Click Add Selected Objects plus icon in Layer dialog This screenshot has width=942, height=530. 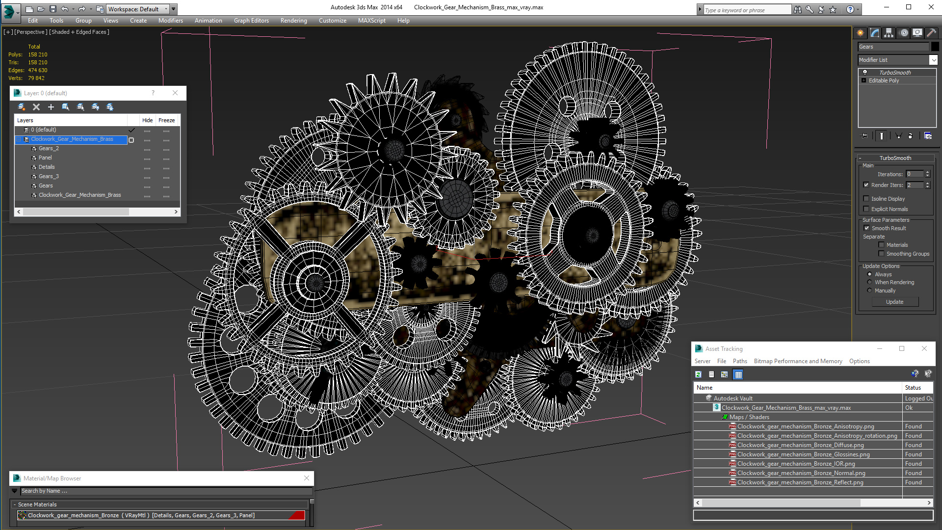click(x=51, y=107)
